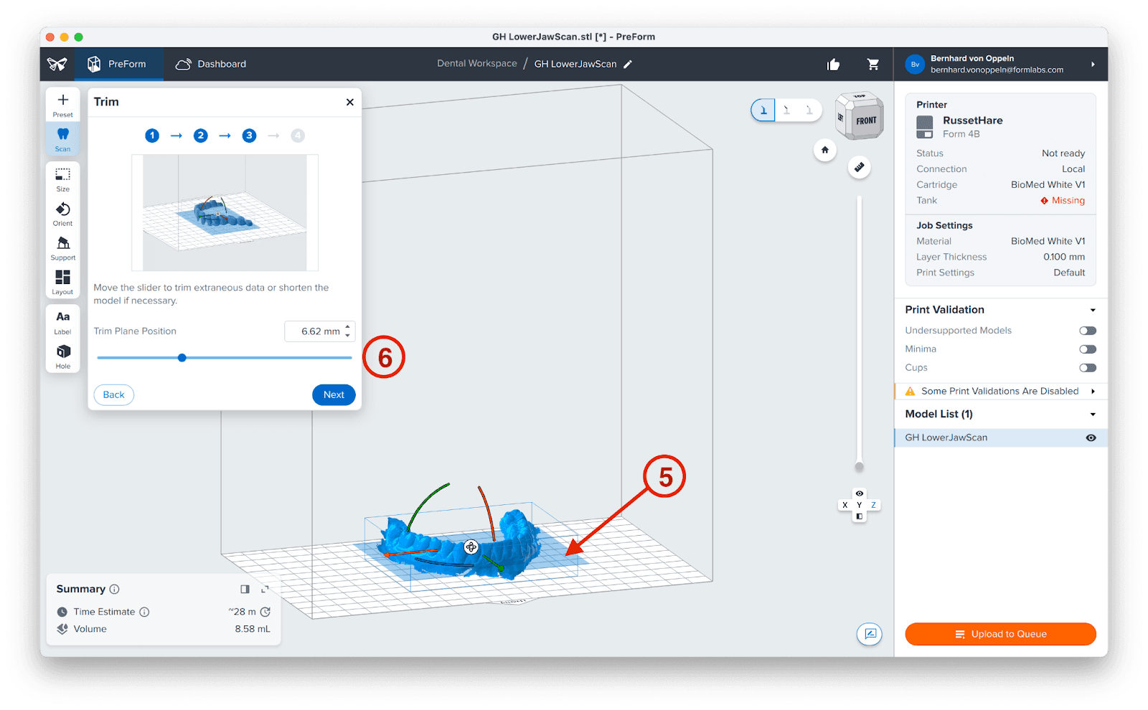Click the home view reset icon
The width and height of the screenshot is (1148, 710).
825,150
